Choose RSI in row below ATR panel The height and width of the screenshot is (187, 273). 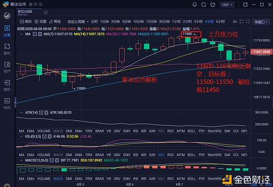click(136, 131)
